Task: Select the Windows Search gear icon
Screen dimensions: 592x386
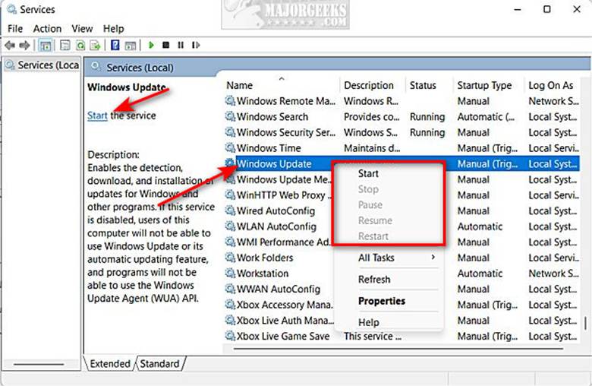Action: pos(230,116)
